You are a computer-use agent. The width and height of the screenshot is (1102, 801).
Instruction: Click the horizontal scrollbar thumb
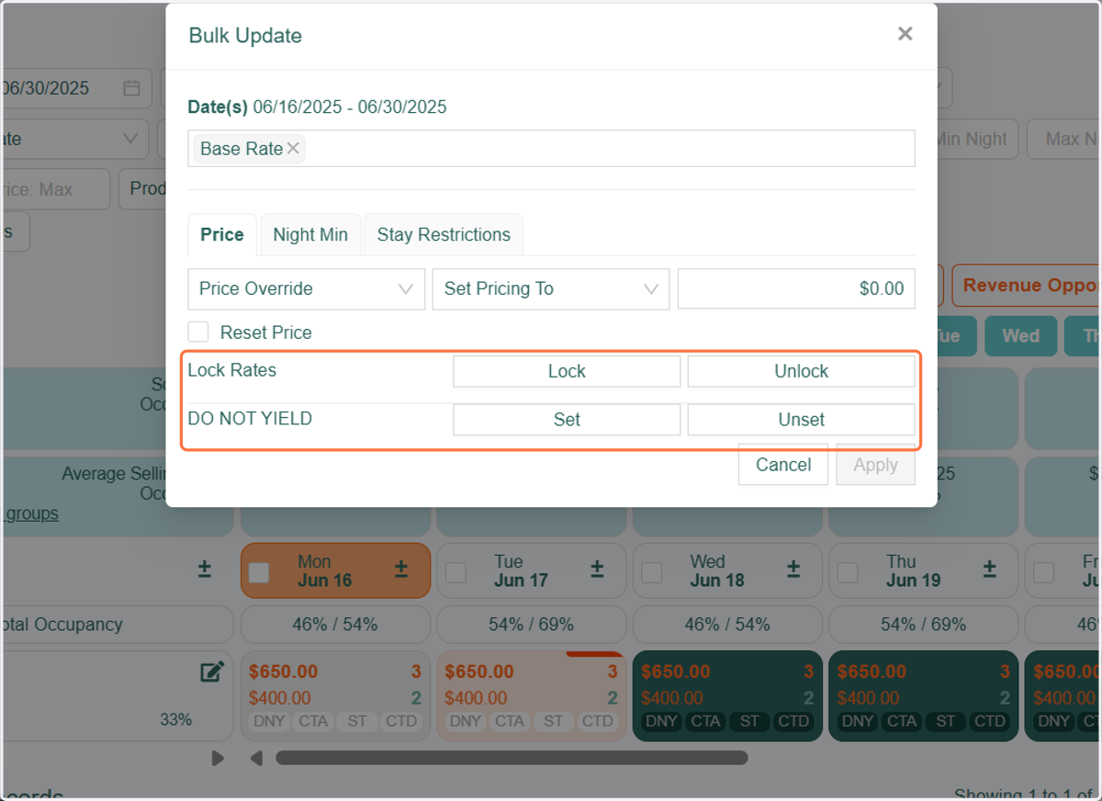point(512,758)
